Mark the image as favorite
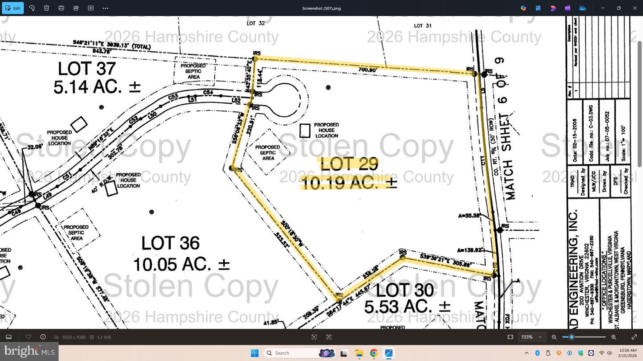This screenshot has width=643, height=361. tap(28, 337)
